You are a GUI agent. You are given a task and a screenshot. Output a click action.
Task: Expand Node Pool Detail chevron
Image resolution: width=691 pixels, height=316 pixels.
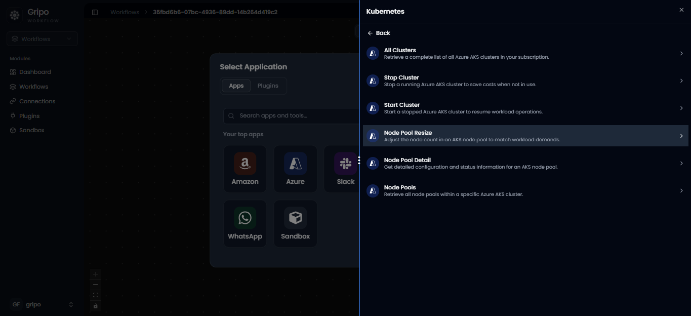[681, 163]
